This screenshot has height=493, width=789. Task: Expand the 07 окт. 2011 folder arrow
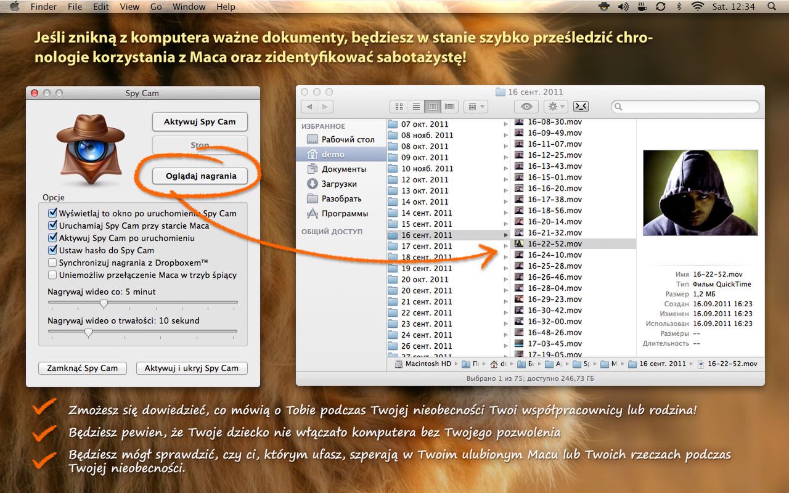(506, 124)
